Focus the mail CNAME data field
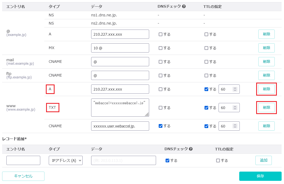This screenshot has height=184, width=284. tap(120, 62)
